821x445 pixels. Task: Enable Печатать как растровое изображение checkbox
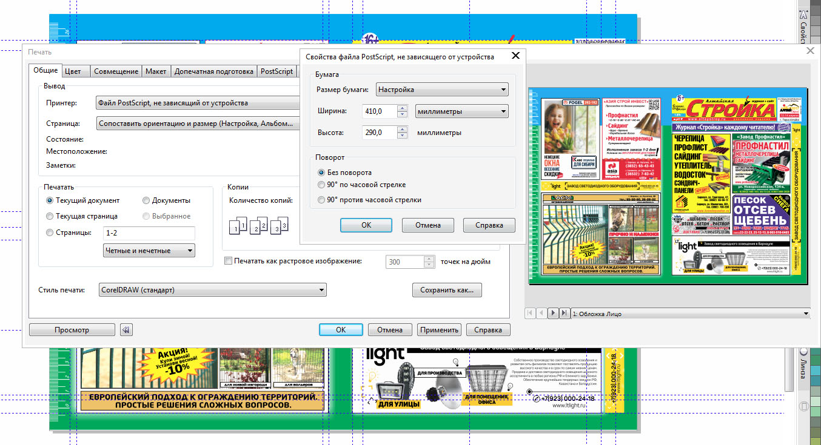[x=229, y=261]
